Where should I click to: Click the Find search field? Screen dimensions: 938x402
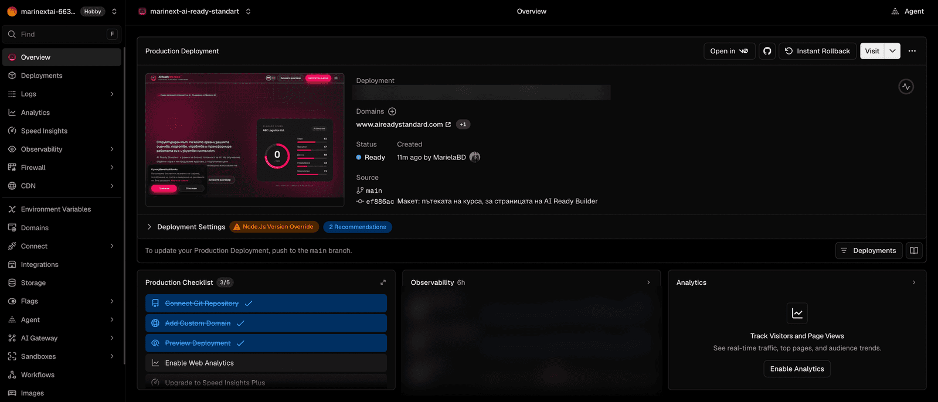click(62, 34)
